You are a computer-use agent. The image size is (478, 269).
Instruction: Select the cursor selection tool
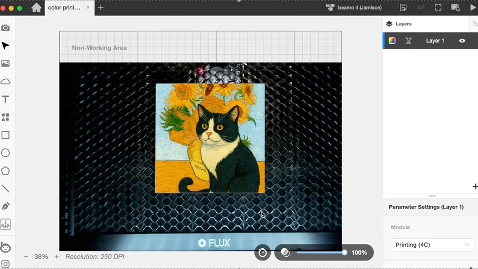[5, 46]
